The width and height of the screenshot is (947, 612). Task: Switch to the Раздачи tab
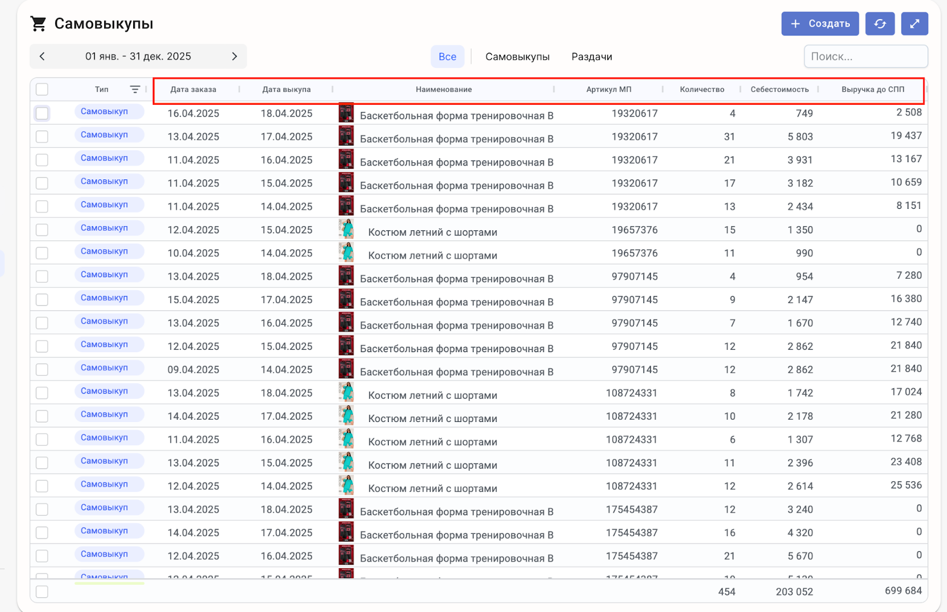pyautogui.click(x=591, y=57)
